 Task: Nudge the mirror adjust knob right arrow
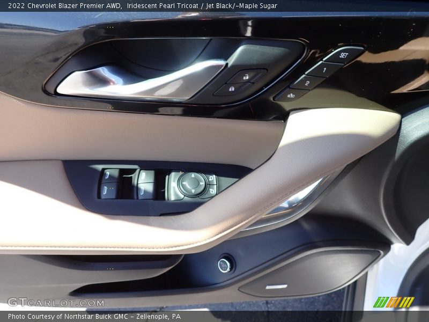[203, 183]
